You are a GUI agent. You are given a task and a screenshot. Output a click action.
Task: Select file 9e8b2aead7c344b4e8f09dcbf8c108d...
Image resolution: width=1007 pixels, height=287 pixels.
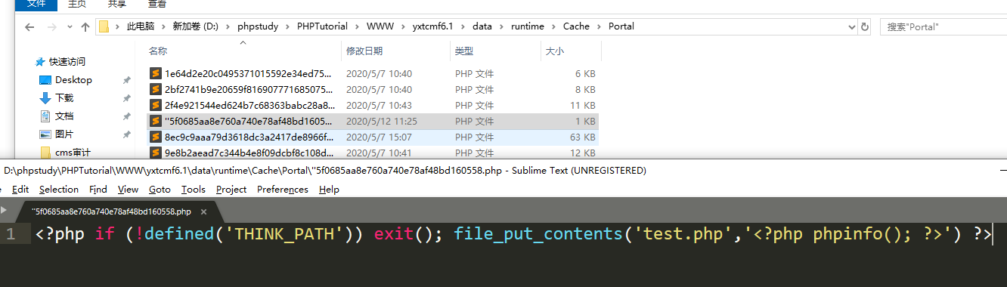249,153
